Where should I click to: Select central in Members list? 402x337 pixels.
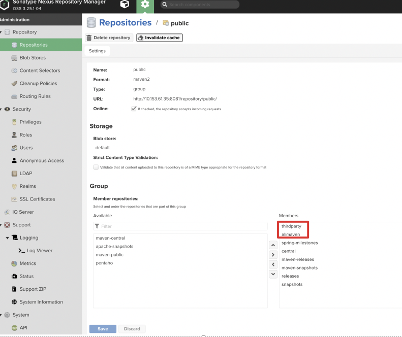pos(289,251)
